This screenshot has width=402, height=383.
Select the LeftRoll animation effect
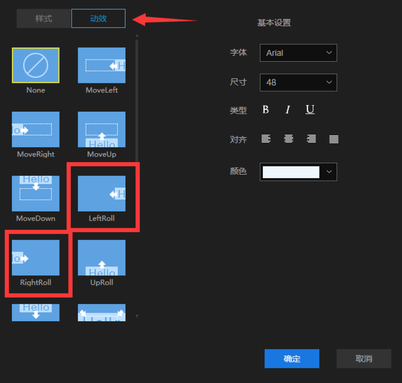(x=101, y=193)
